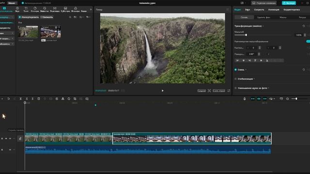Viewport: 310px width, 174px height.
Task: Lock the audio track
Action: pyautogui.click(x=2, y=150)
